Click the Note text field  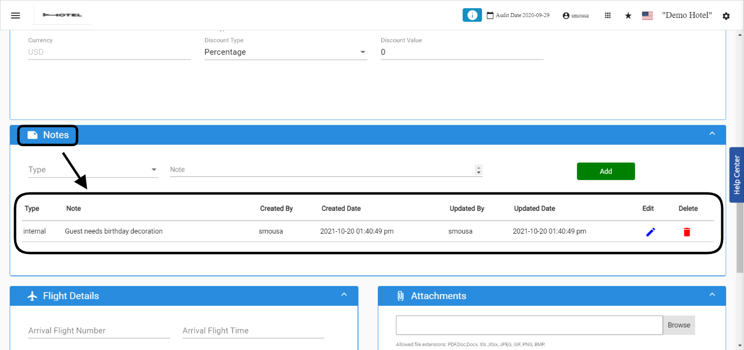coord(322,170)
